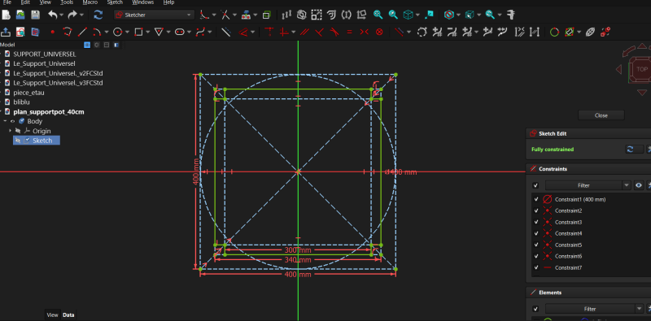Collapse the Body tree node
Screen dimensions: 651x321
point(5,122)
